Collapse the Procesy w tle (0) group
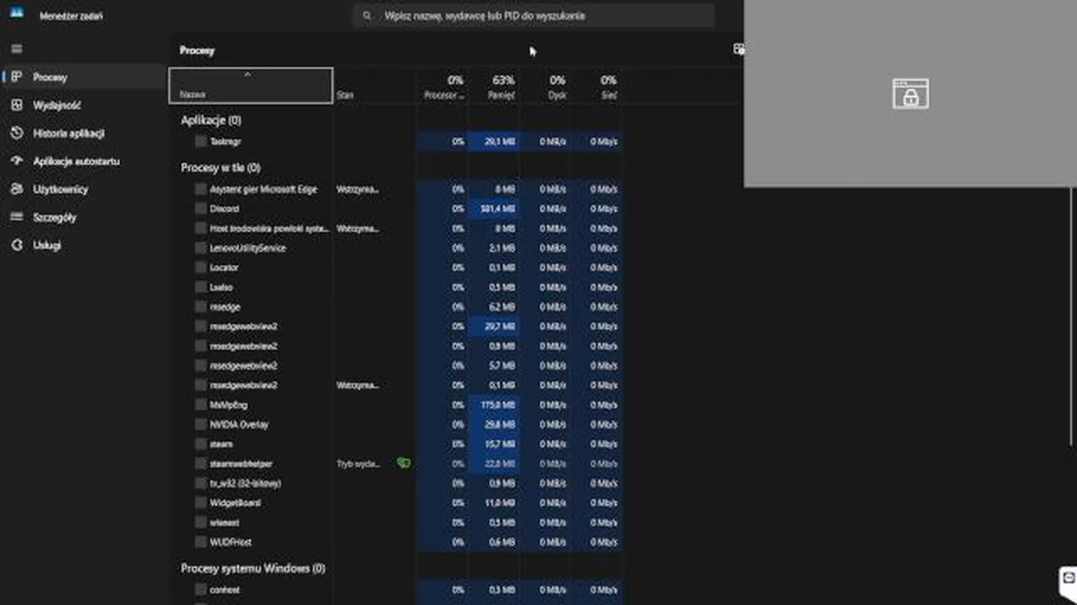This screenshot has height=605, width=1077. [220, 167]
